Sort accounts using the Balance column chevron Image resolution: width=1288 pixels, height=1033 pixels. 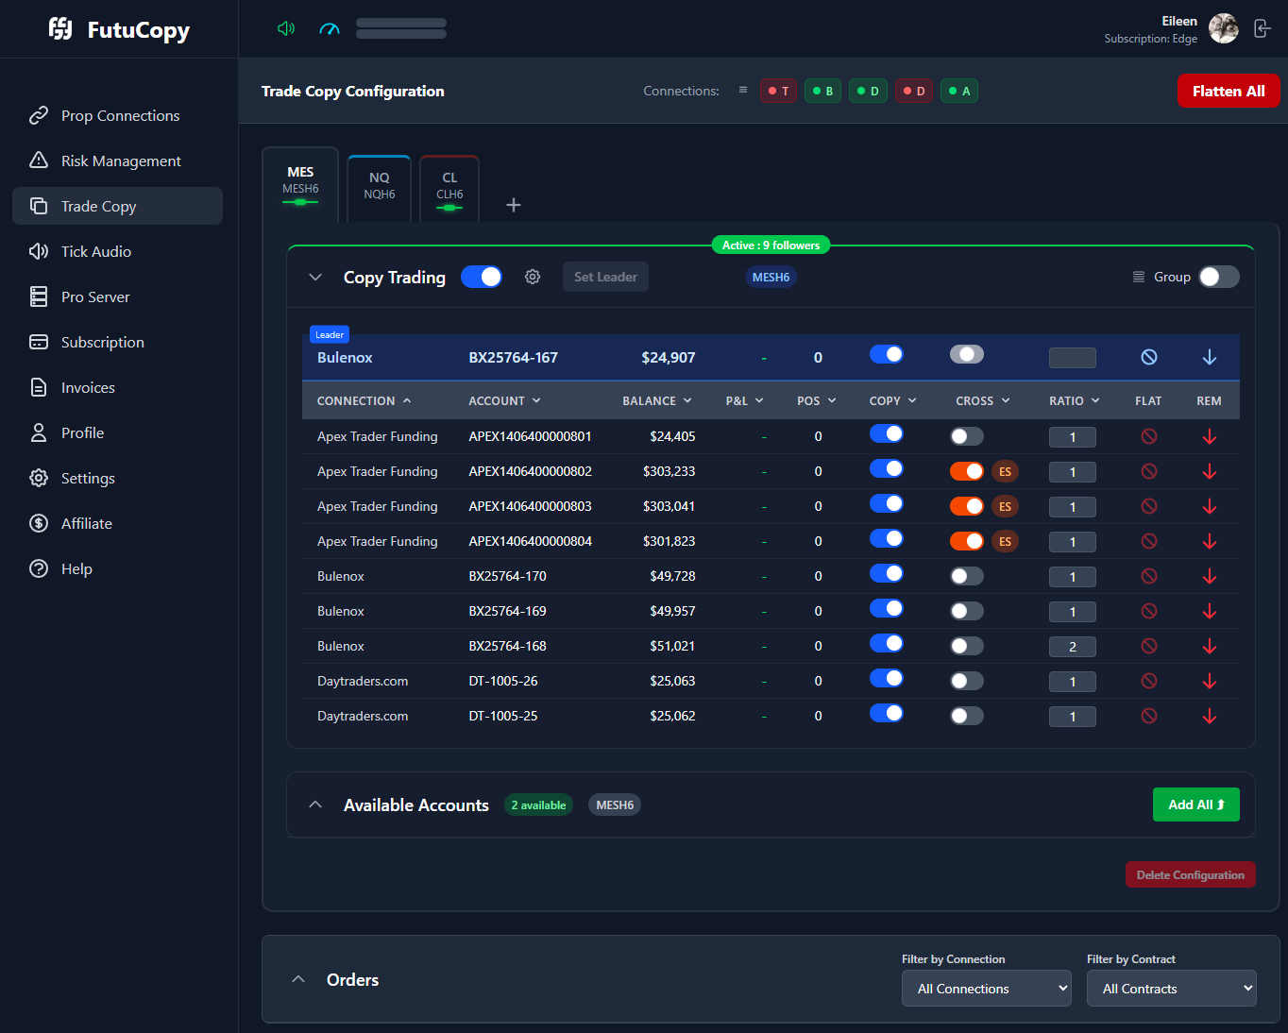coord(687,400)
